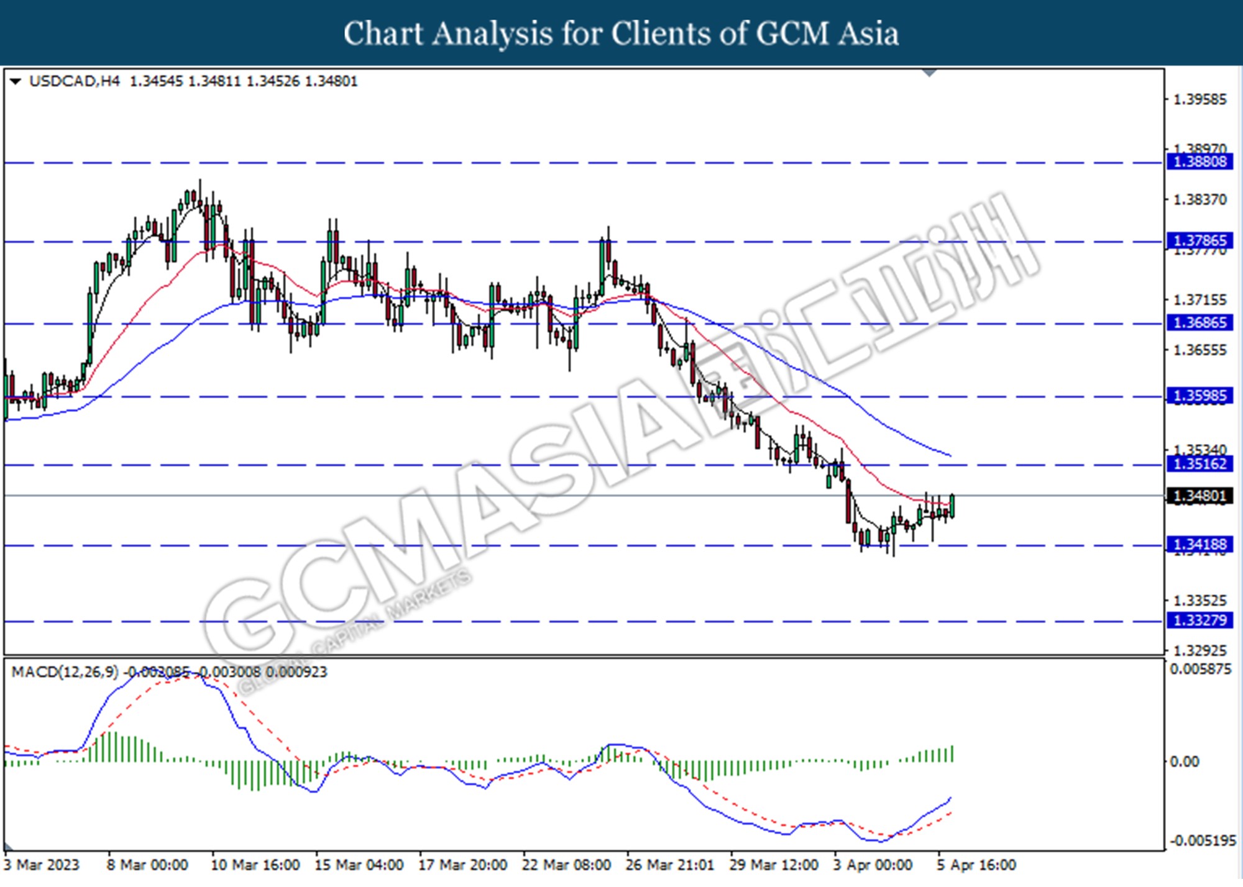Click the 1.38370 price axis value
The height and width of the screenshot is (887, 1243).
[1199, 200]
